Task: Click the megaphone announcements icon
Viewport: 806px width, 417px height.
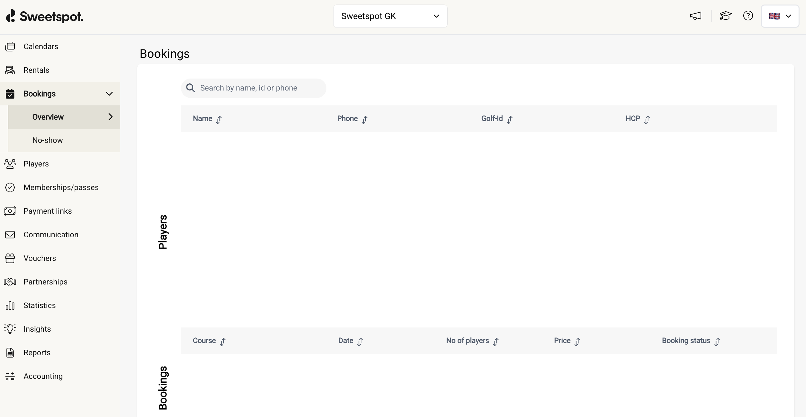Action: click(696, 16)
